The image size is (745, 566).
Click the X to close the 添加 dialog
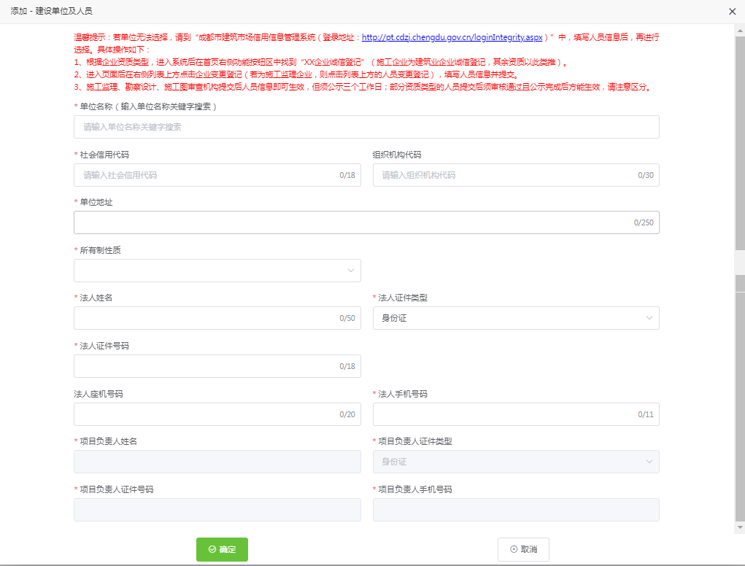click(733, 11)
